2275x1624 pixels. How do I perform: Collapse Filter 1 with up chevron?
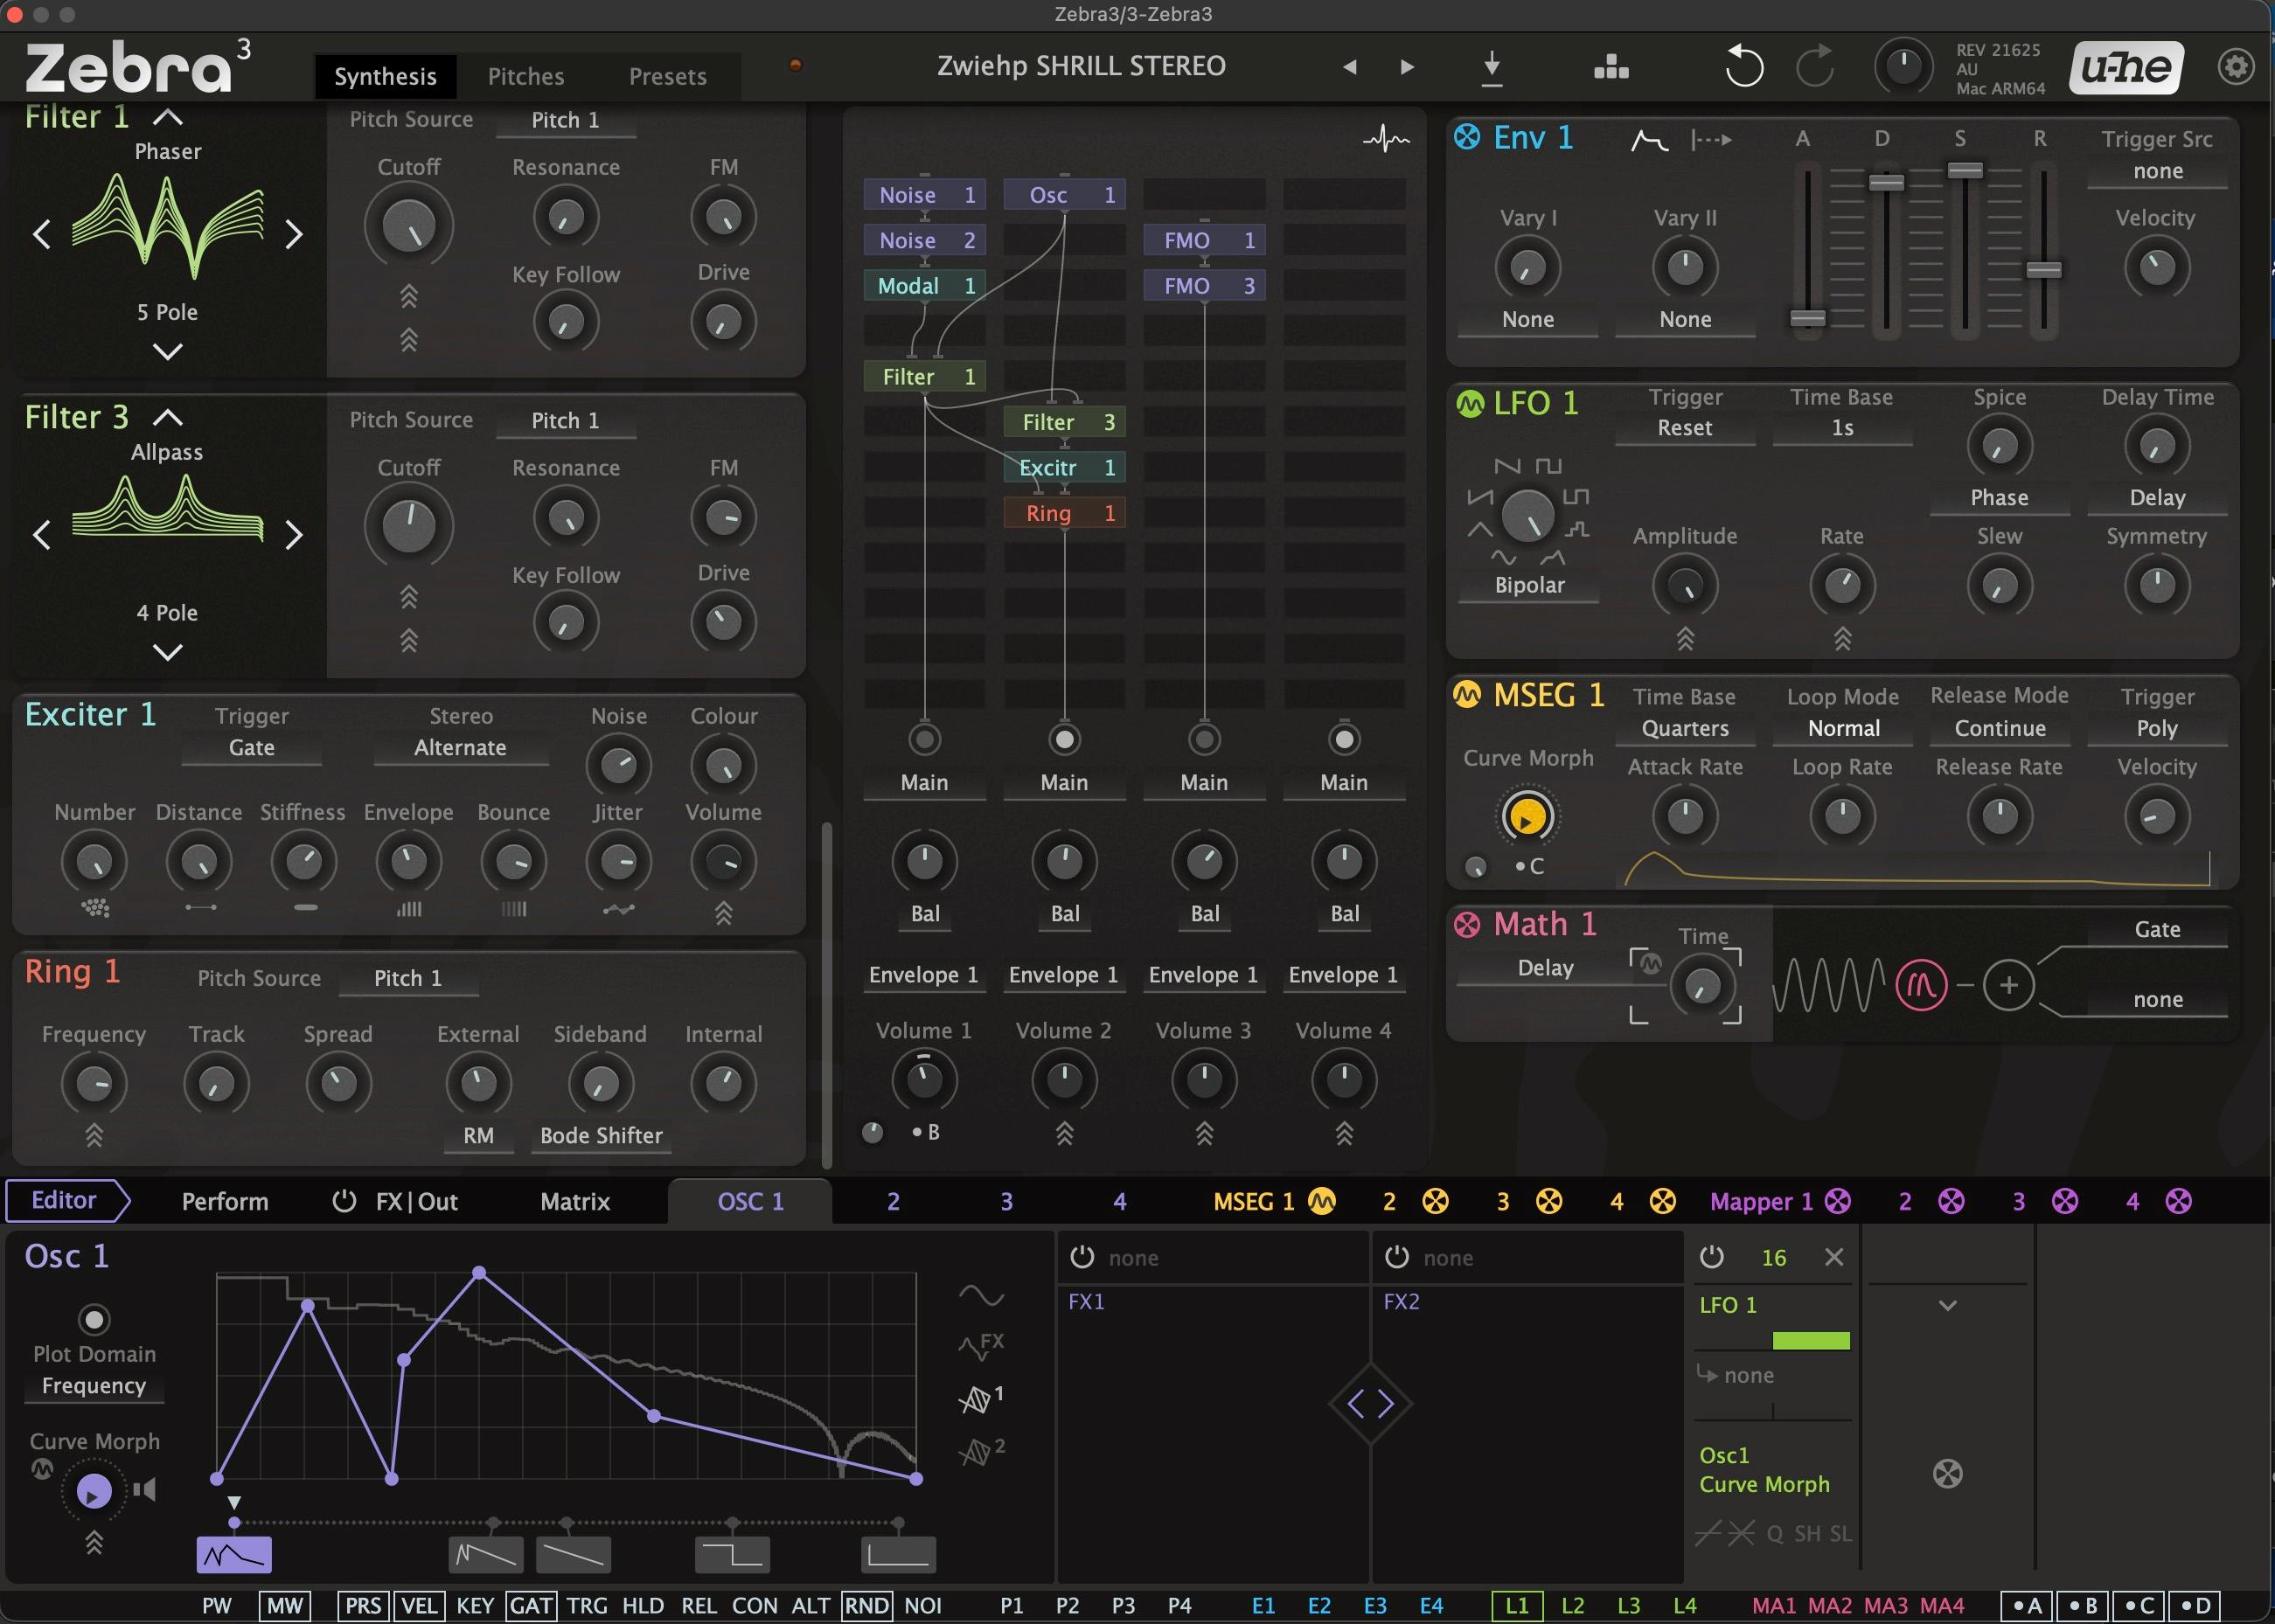(167, 118)
